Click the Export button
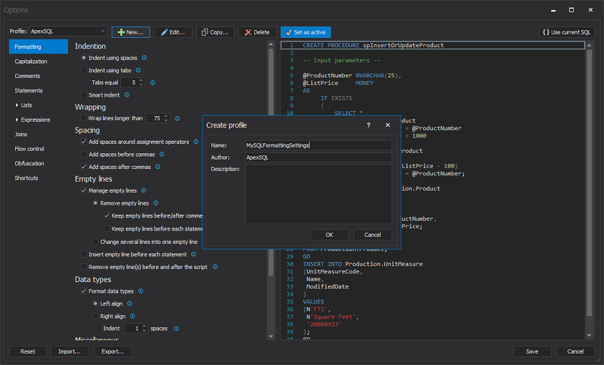This screenshot has width=604, height=365. (113, 351)
